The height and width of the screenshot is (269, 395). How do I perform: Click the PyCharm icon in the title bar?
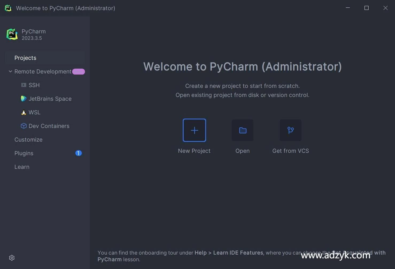(x=8, y=8)
